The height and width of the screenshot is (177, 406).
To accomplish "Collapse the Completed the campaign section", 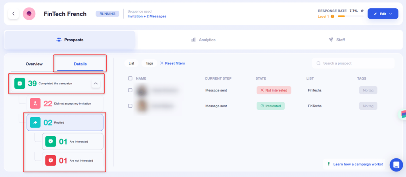I will 96,84.
